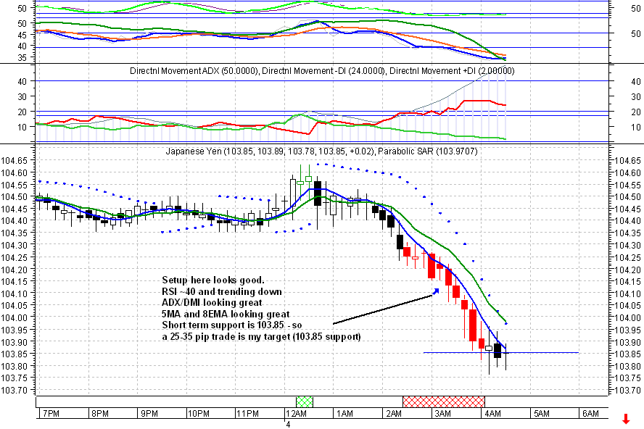Click the 3AM time axis label
This screenshot has height=429, width=644.
(442, 413)
